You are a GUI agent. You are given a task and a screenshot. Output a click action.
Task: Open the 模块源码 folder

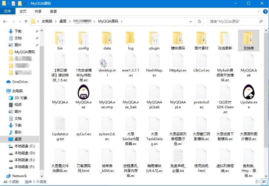178,40
